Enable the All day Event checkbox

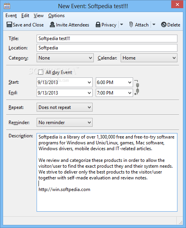pyautogui.click(x=40, y=72)
